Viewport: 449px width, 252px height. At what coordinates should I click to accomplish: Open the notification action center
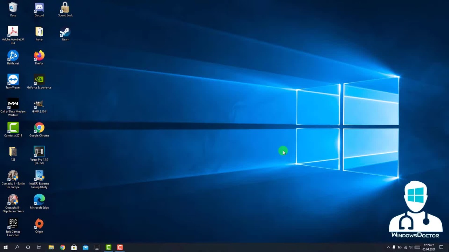(x=442, y=247)
